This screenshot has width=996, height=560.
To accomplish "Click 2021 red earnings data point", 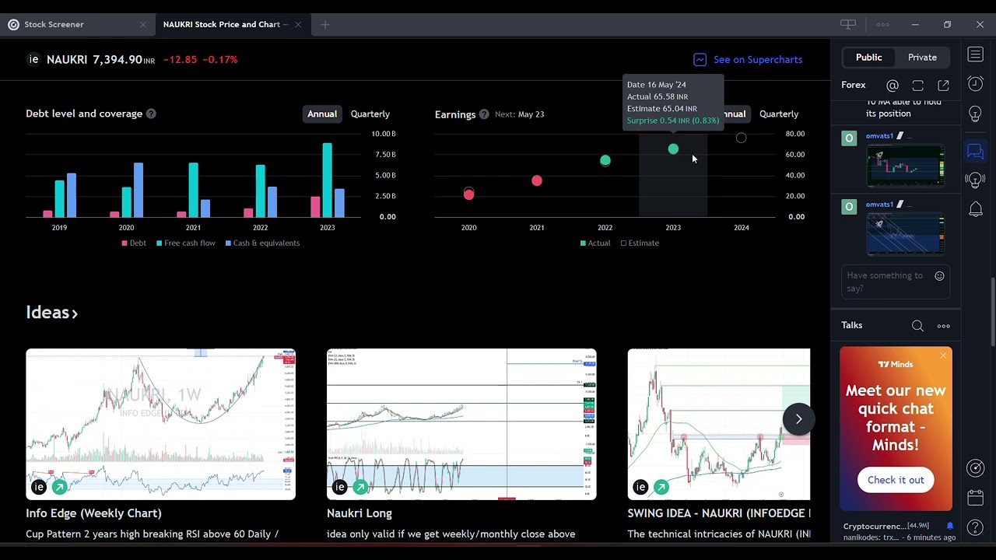I will (537, 180).
